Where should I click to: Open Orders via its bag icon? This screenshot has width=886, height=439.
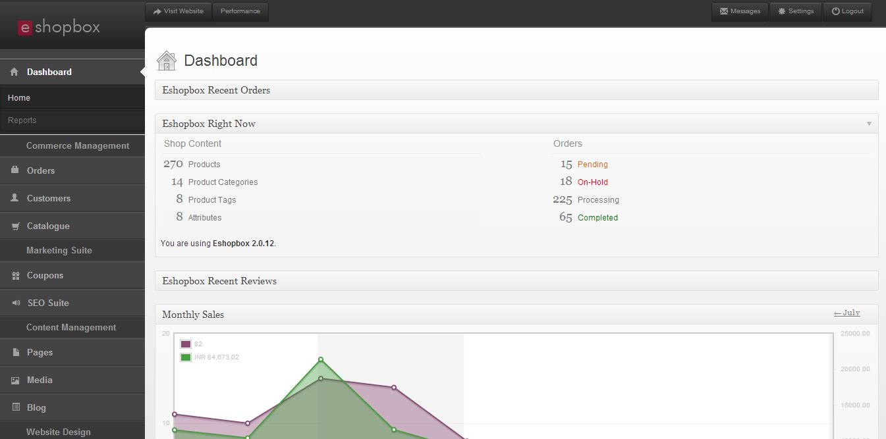(14, 170)
